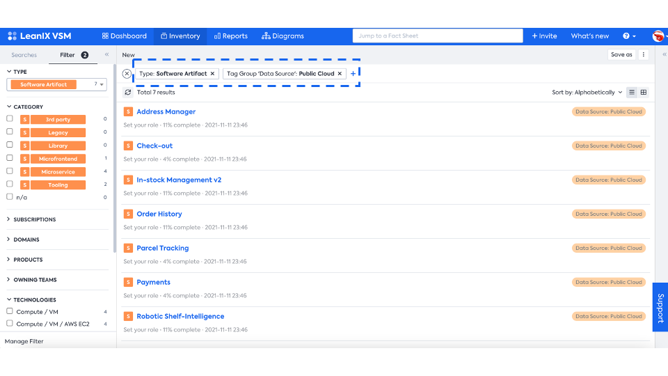Screen dimensions: 668x376
Task: Click the Order History orange S icon
Action: click(x=128, y=214)
